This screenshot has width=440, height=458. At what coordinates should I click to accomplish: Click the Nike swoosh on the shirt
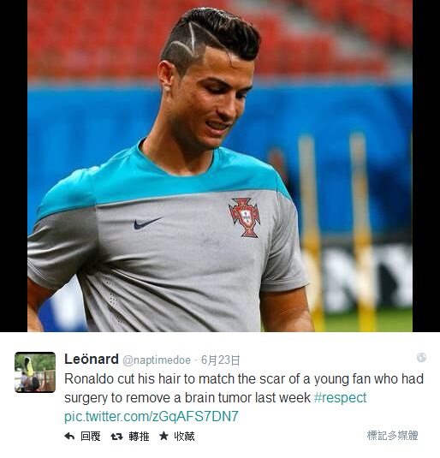(148, 223)
